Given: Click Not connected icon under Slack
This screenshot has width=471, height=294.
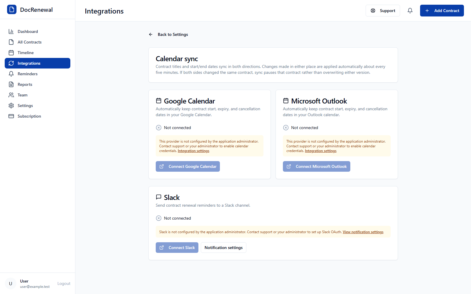Looking at the screenshot, I should point(159,218).
